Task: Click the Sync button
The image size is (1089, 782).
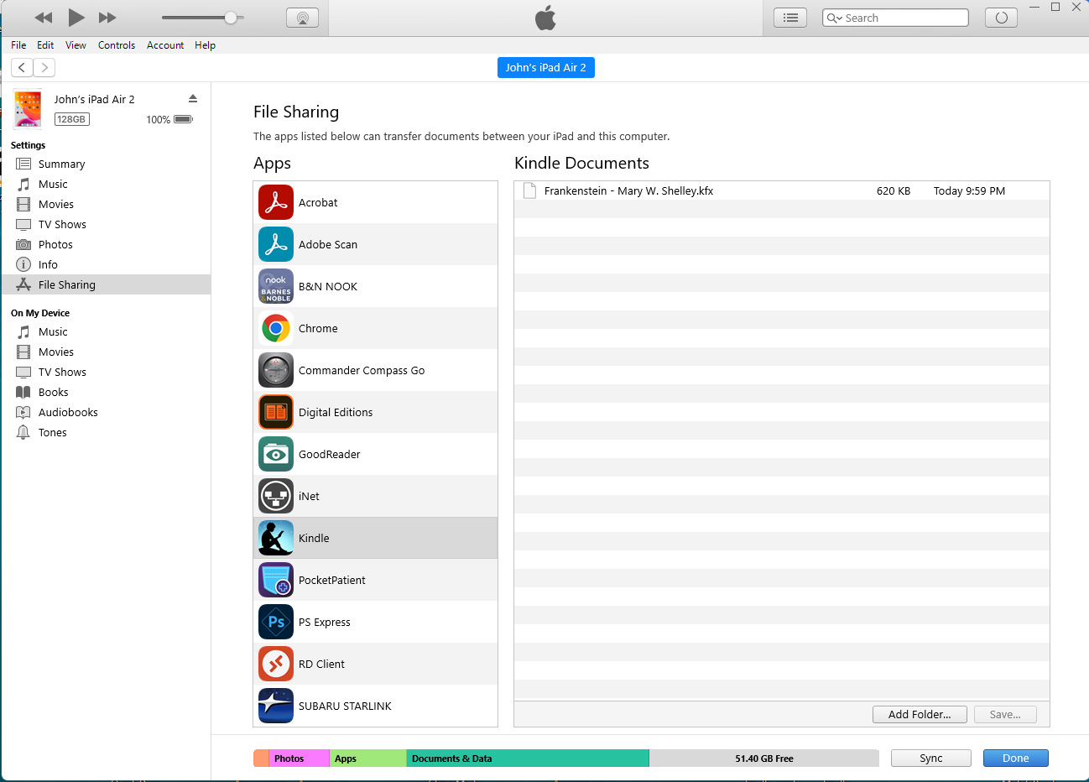Action: pos(931,758)
